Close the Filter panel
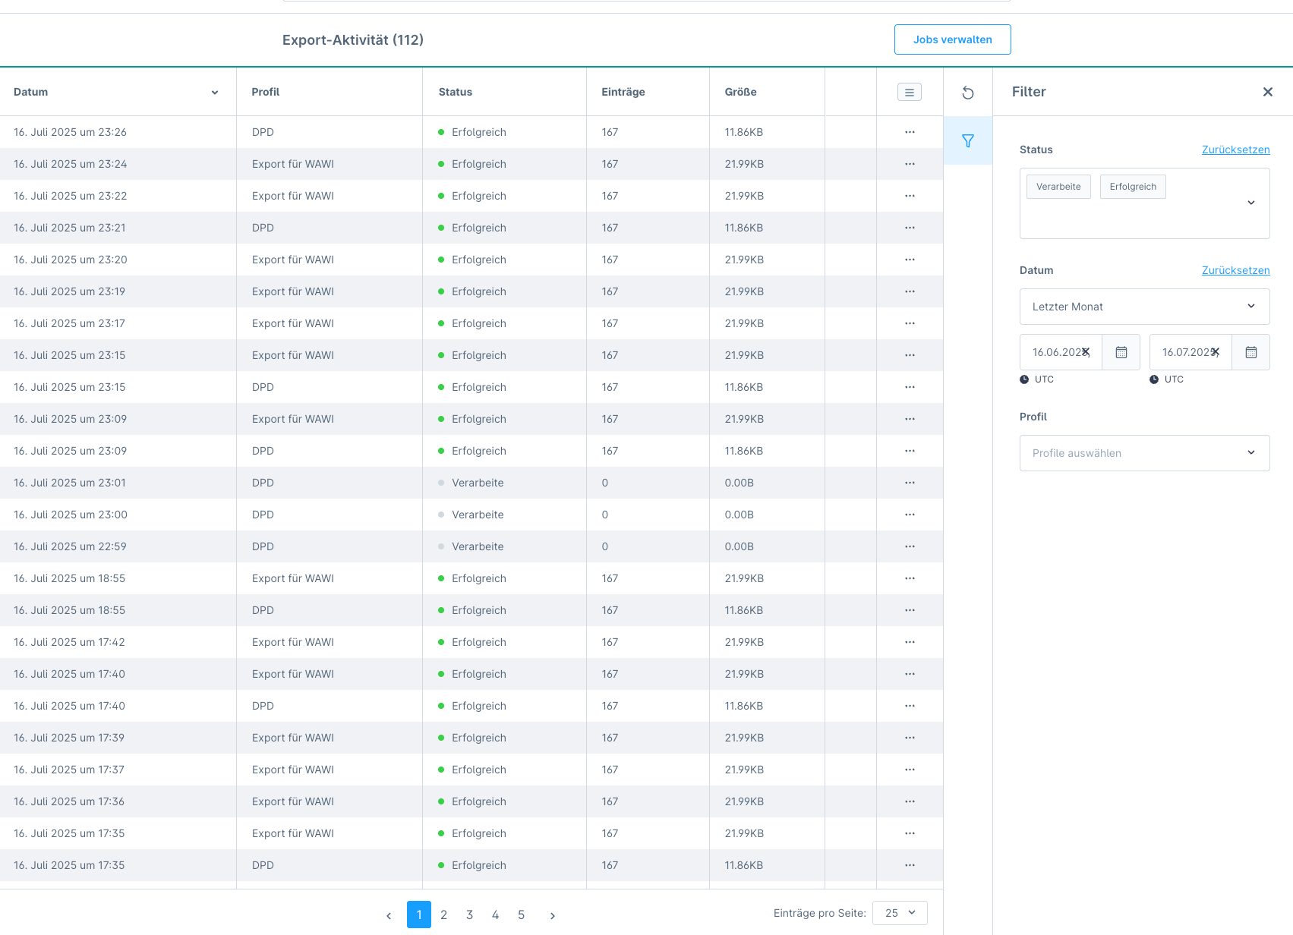This screenshot has width=1293, height=935. point(1267,92)
